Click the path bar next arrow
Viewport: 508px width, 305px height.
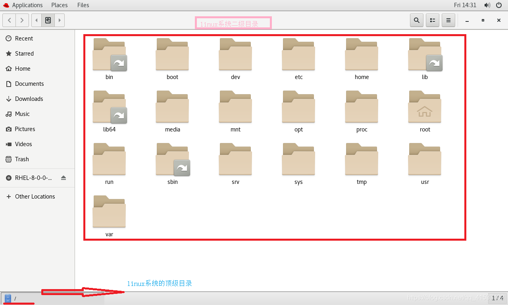60,20
